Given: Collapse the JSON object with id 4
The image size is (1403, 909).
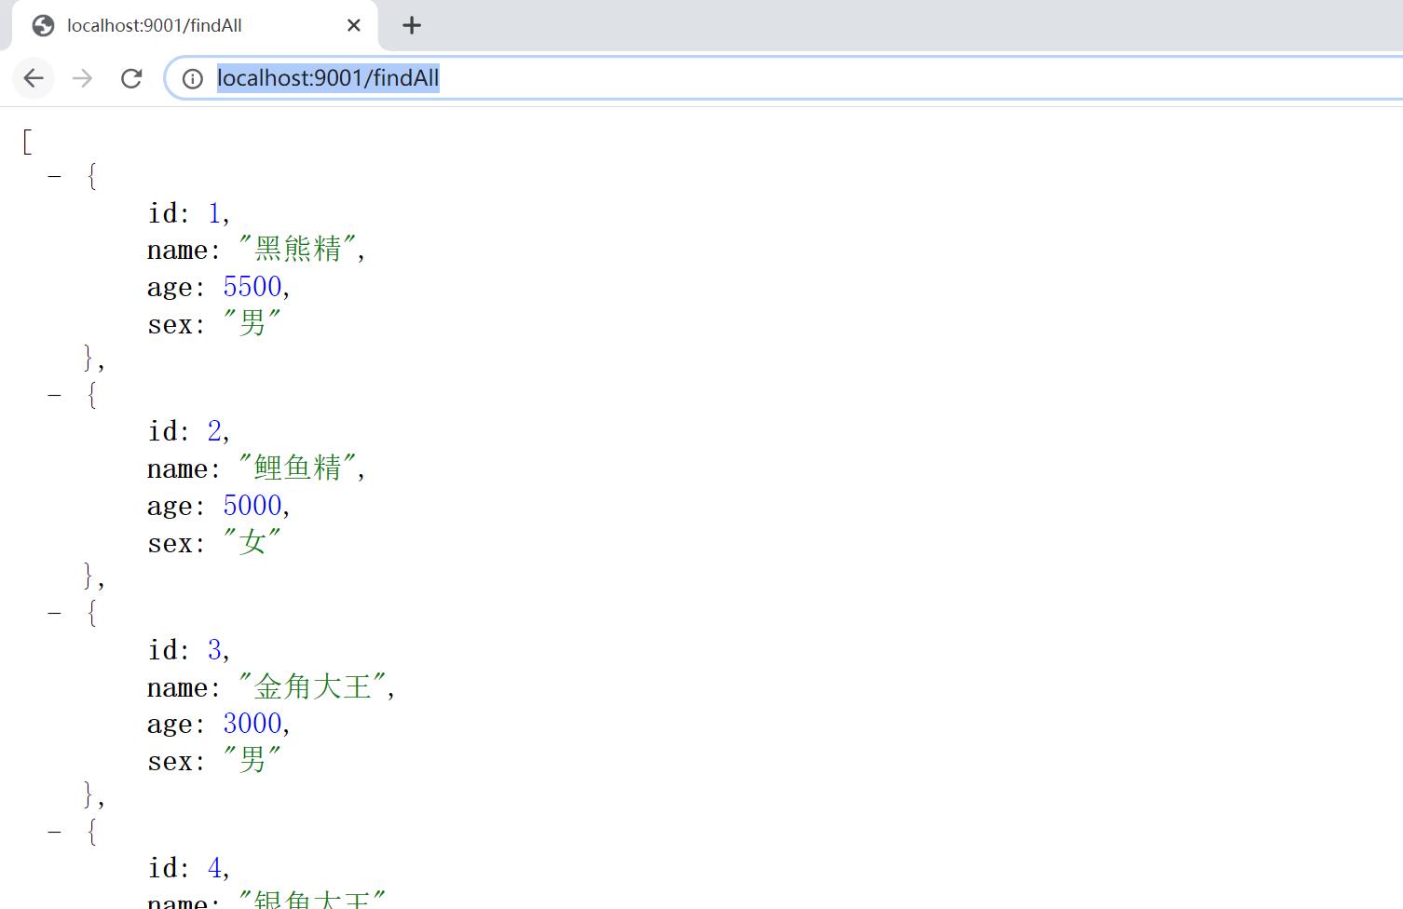Looking at the screenshot, I should (55, 831).
